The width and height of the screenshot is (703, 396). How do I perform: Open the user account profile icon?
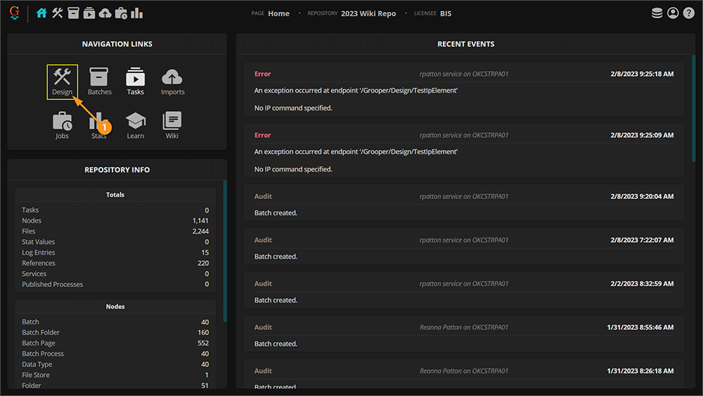[673, 13]
